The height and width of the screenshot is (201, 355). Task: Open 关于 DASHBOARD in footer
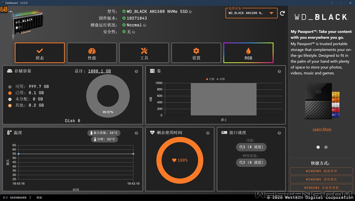tap(14, 198)
